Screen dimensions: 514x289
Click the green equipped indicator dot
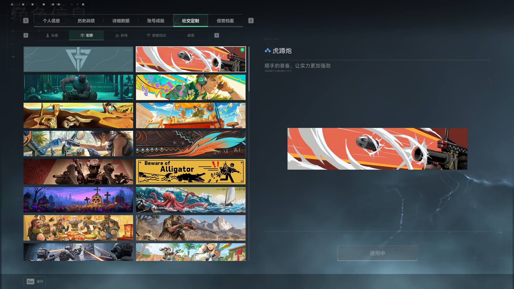242,50
